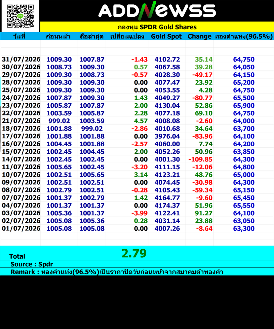274x329 pixels.
Task: Click the -109.85 Change value
Action: [200, 159]
